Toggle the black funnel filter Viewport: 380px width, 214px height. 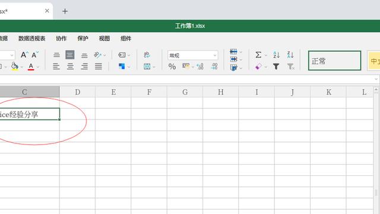[x=276, y=67]
